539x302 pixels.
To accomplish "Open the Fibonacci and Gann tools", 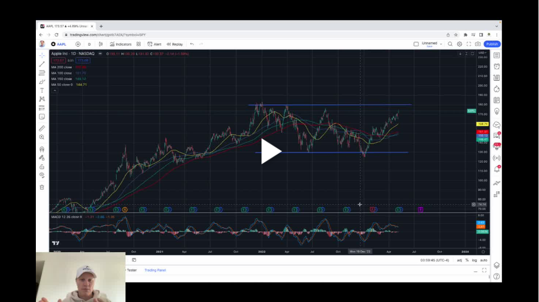I will point(42,73).
